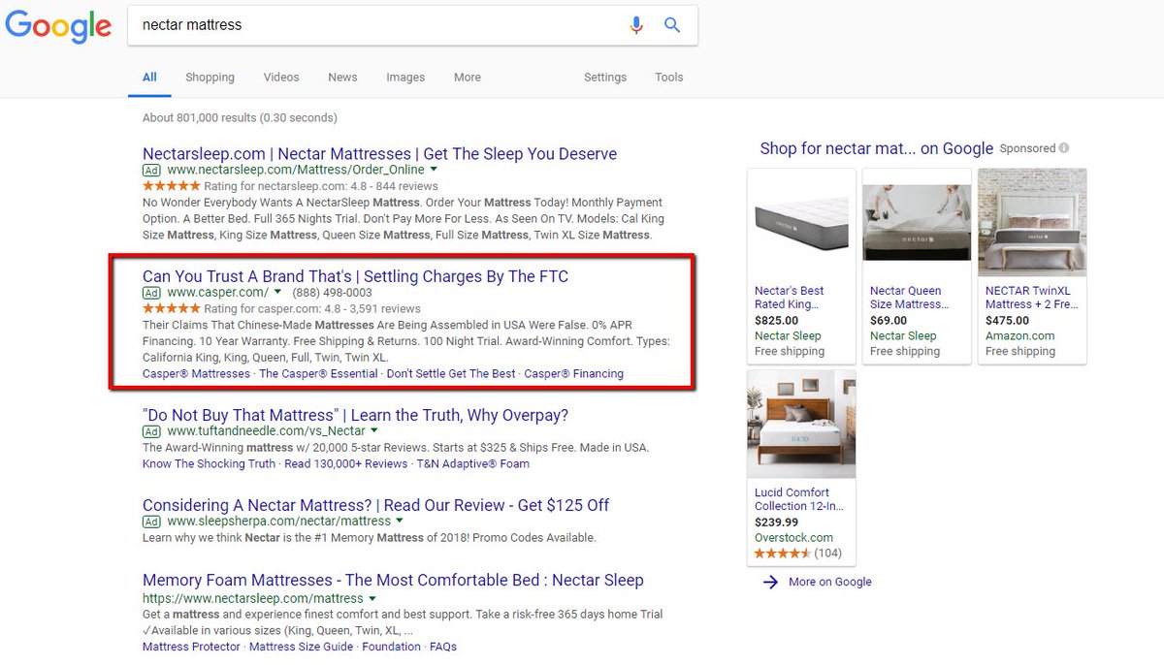
Task: Click Don't Settle Get The Best sitelink
Action: 451,373
